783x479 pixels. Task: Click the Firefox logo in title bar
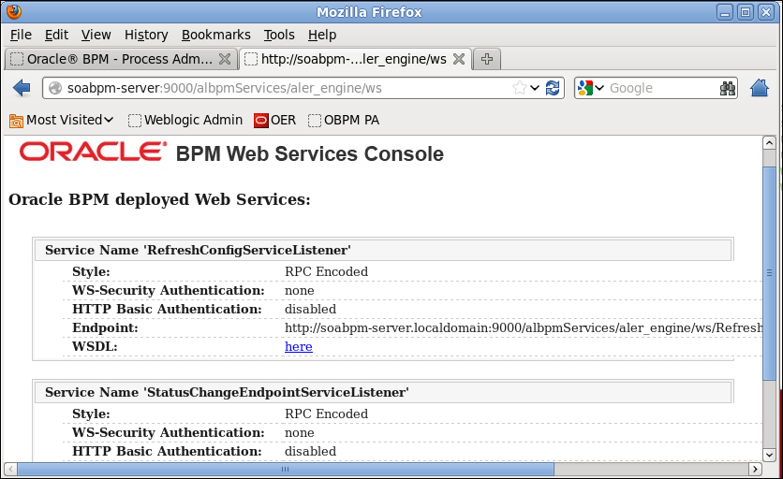pyautogui.click(x=14, y=11)
